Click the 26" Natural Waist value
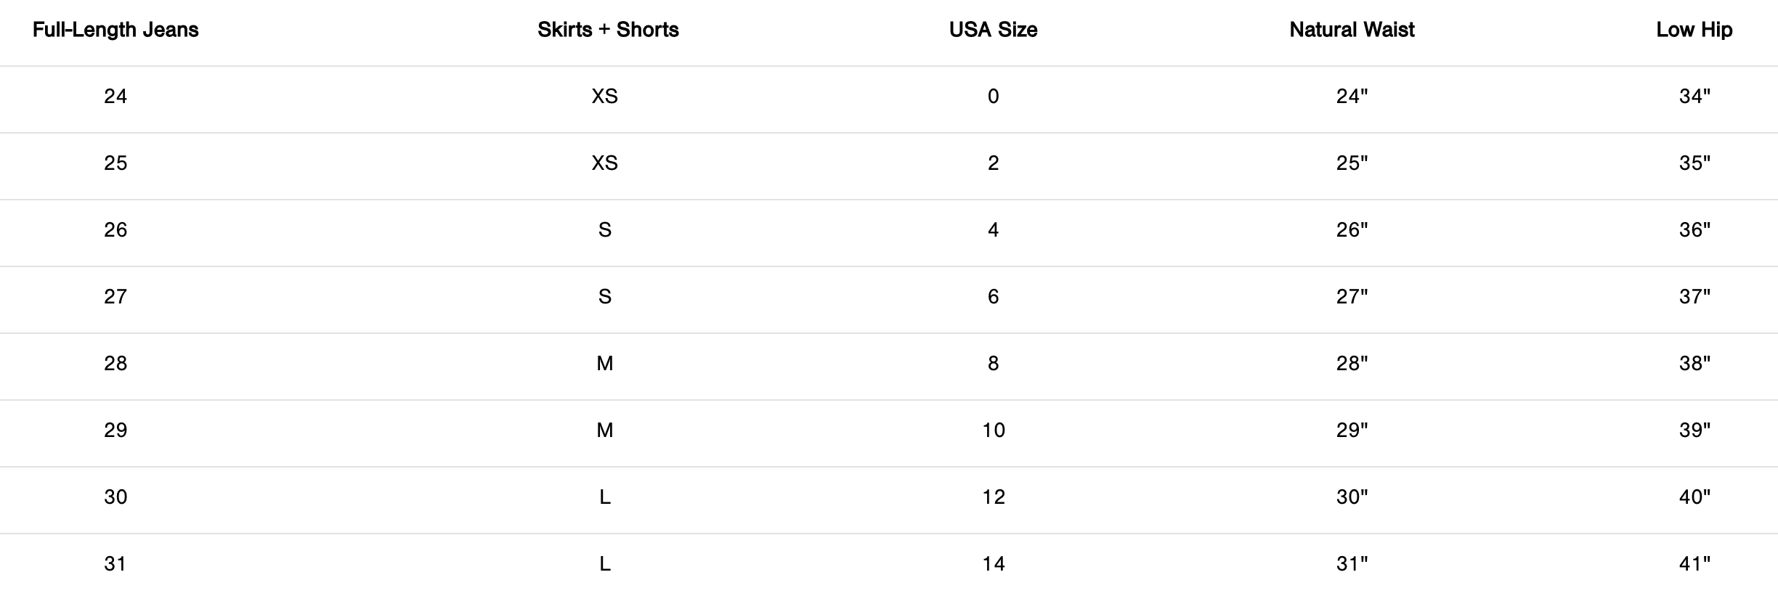Image resolution: width=1778 pixels, height=596 pixels. [x=1352, y=230]
